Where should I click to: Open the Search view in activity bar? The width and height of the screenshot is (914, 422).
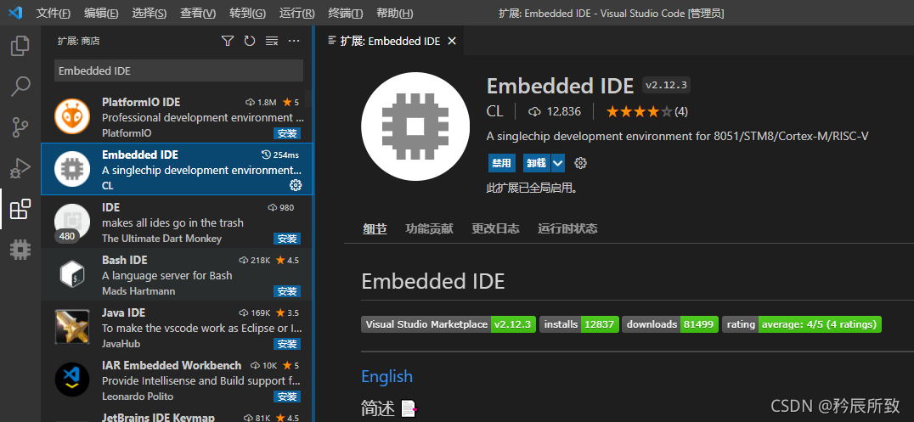coord(20,87)
